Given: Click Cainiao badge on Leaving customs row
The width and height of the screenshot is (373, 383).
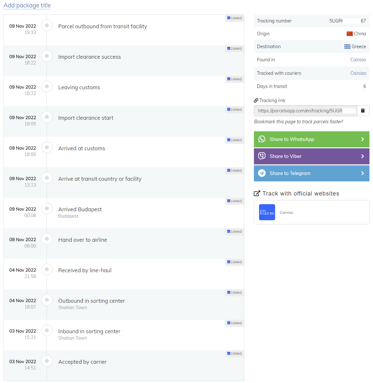Looking at the screenshot, I should (235, 79).
